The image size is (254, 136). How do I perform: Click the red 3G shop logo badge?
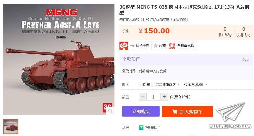108,108
